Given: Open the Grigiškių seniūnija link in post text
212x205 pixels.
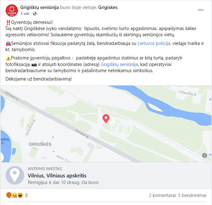Looking at the screenshot, I should point(119,64).
